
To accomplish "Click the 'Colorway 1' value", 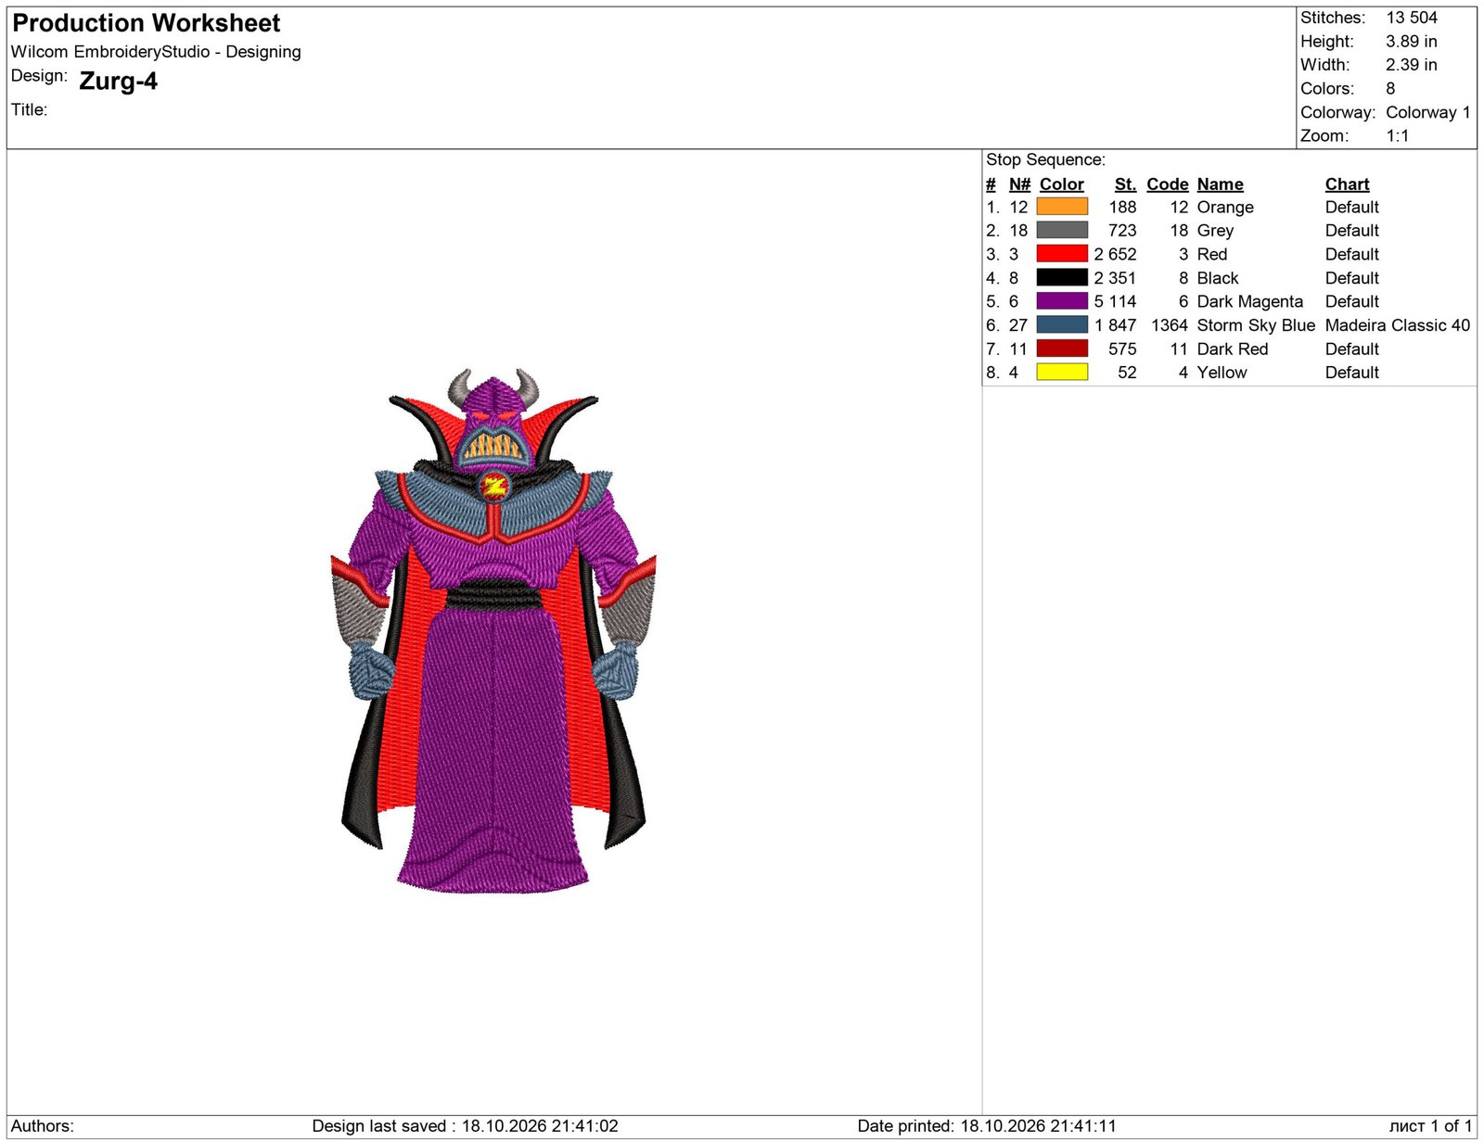I will coord(1428,112).
